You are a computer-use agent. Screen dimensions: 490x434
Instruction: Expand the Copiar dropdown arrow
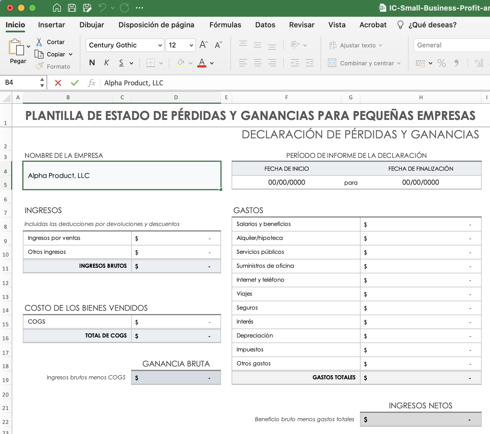click(71, 54)
